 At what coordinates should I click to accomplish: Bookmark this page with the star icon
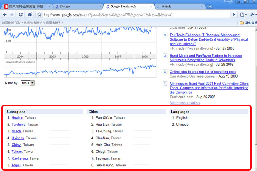pos(39,15)
